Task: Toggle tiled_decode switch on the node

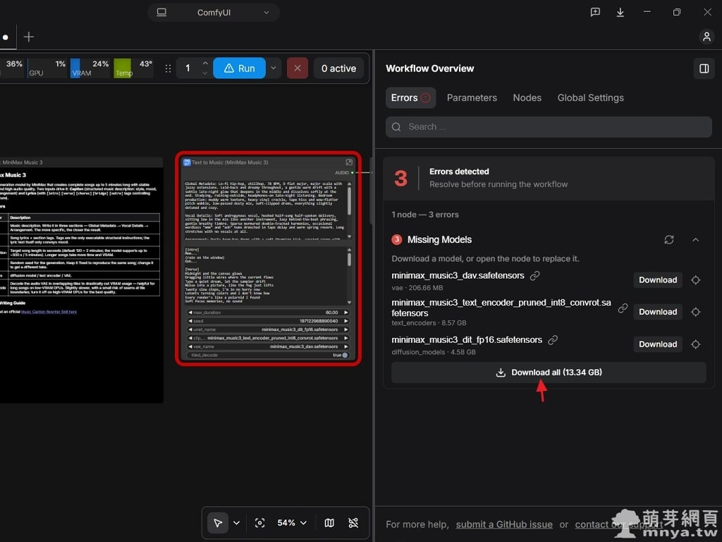Action: tap(345, 355)
